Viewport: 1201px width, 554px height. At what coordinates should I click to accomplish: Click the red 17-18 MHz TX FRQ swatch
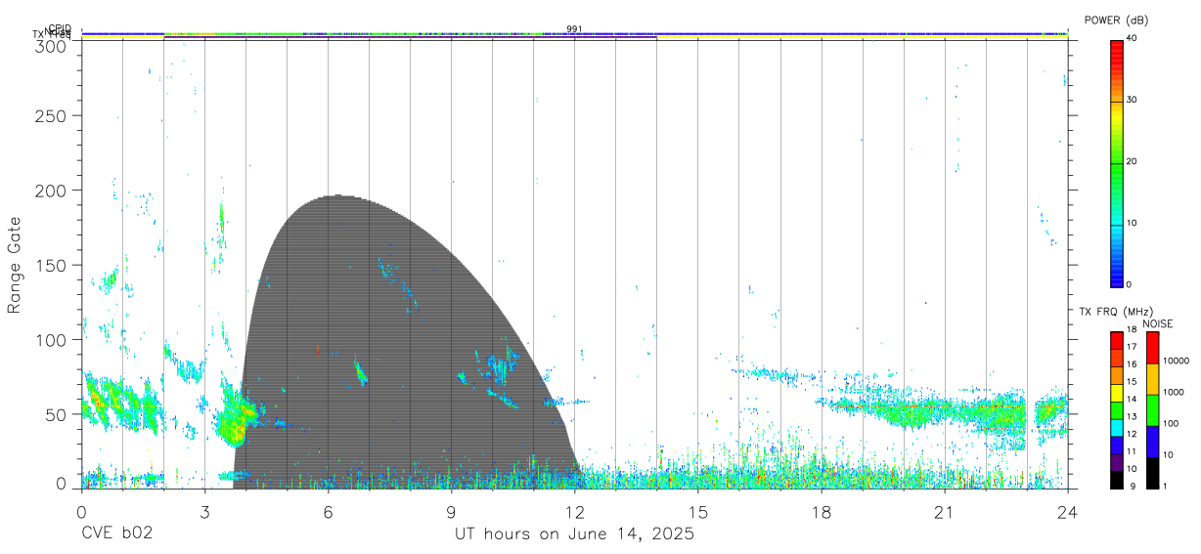[x=1116, y=340]
